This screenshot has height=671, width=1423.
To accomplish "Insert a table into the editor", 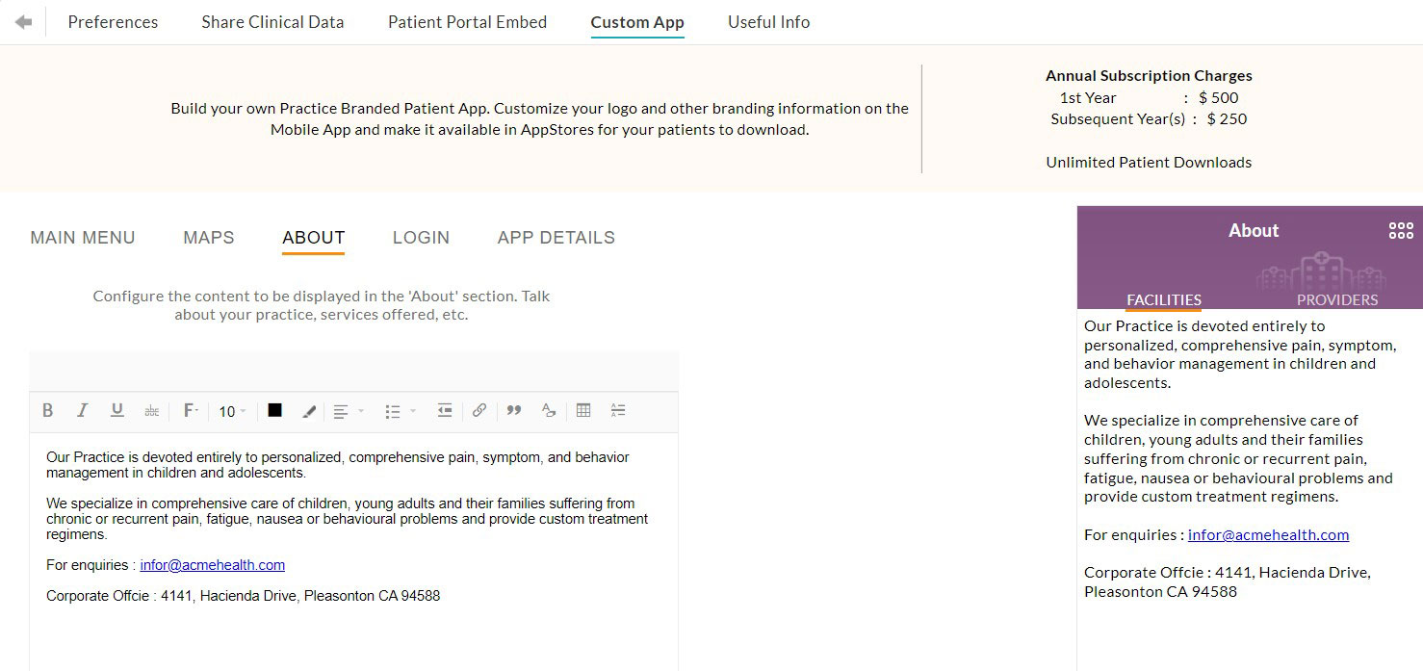I will tap(583, 411).
